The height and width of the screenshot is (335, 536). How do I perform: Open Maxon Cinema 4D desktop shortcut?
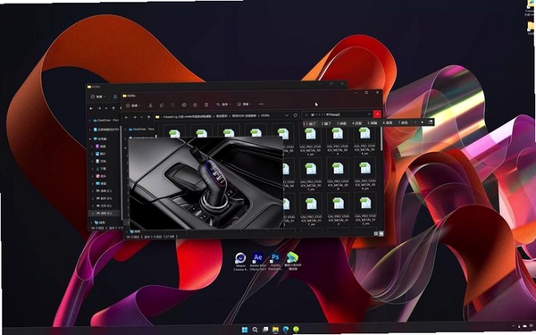click(240, 261)
